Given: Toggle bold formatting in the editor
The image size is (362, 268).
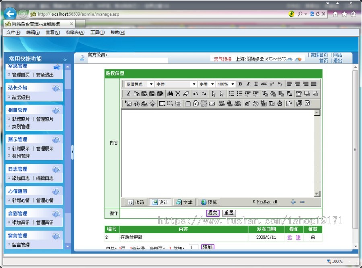Looking at the screenshot, I should pyautogui.click(x=240, y=84).
